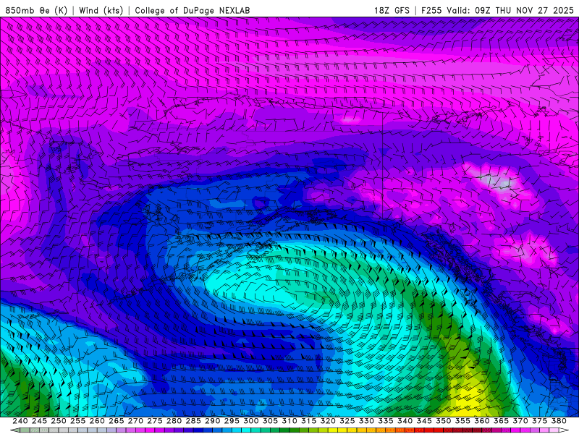Click the 360 legend value
579x434 pixels.
pos(481,421)
